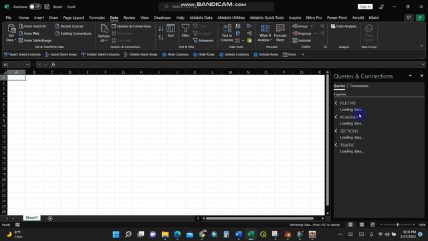Add a new sheet

coord(50,218)
